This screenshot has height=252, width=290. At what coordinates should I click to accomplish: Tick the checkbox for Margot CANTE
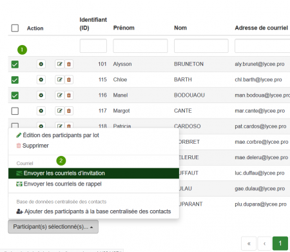pos(15,111)
